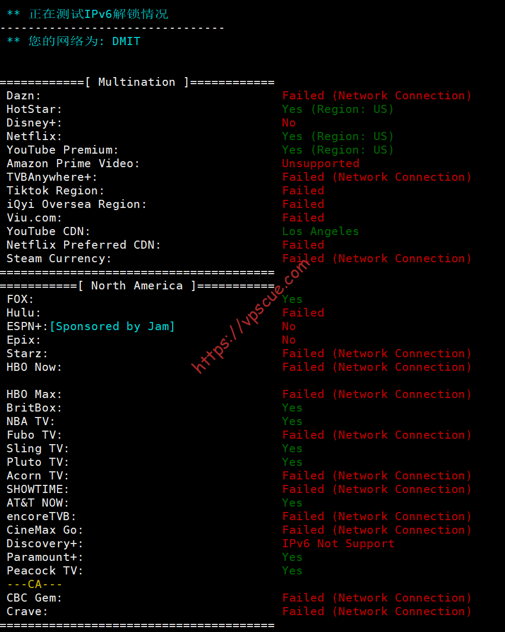Click the DMIT network name
505x632 pixels.
pyautogui.click(x=126, y=41)
